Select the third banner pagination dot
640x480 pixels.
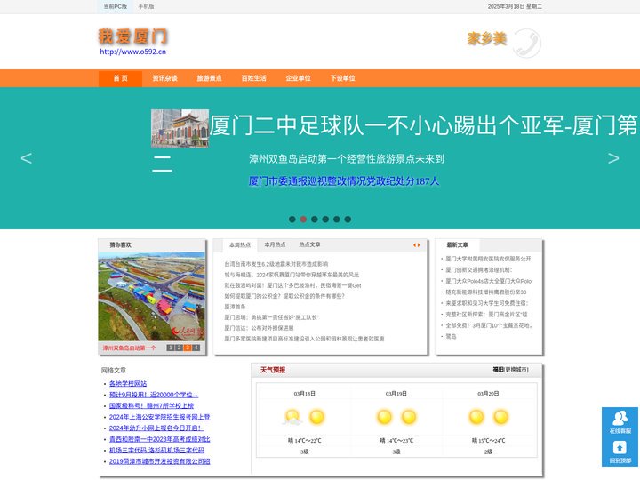click(315, 220)
